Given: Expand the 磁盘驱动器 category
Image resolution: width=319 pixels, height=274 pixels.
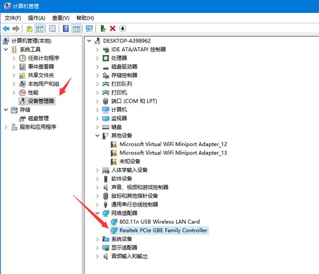Looking at the screenshot, I should click(97, 67).
